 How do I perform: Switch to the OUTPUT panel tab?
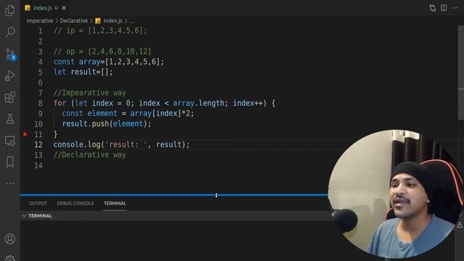[x=38, y=203]
